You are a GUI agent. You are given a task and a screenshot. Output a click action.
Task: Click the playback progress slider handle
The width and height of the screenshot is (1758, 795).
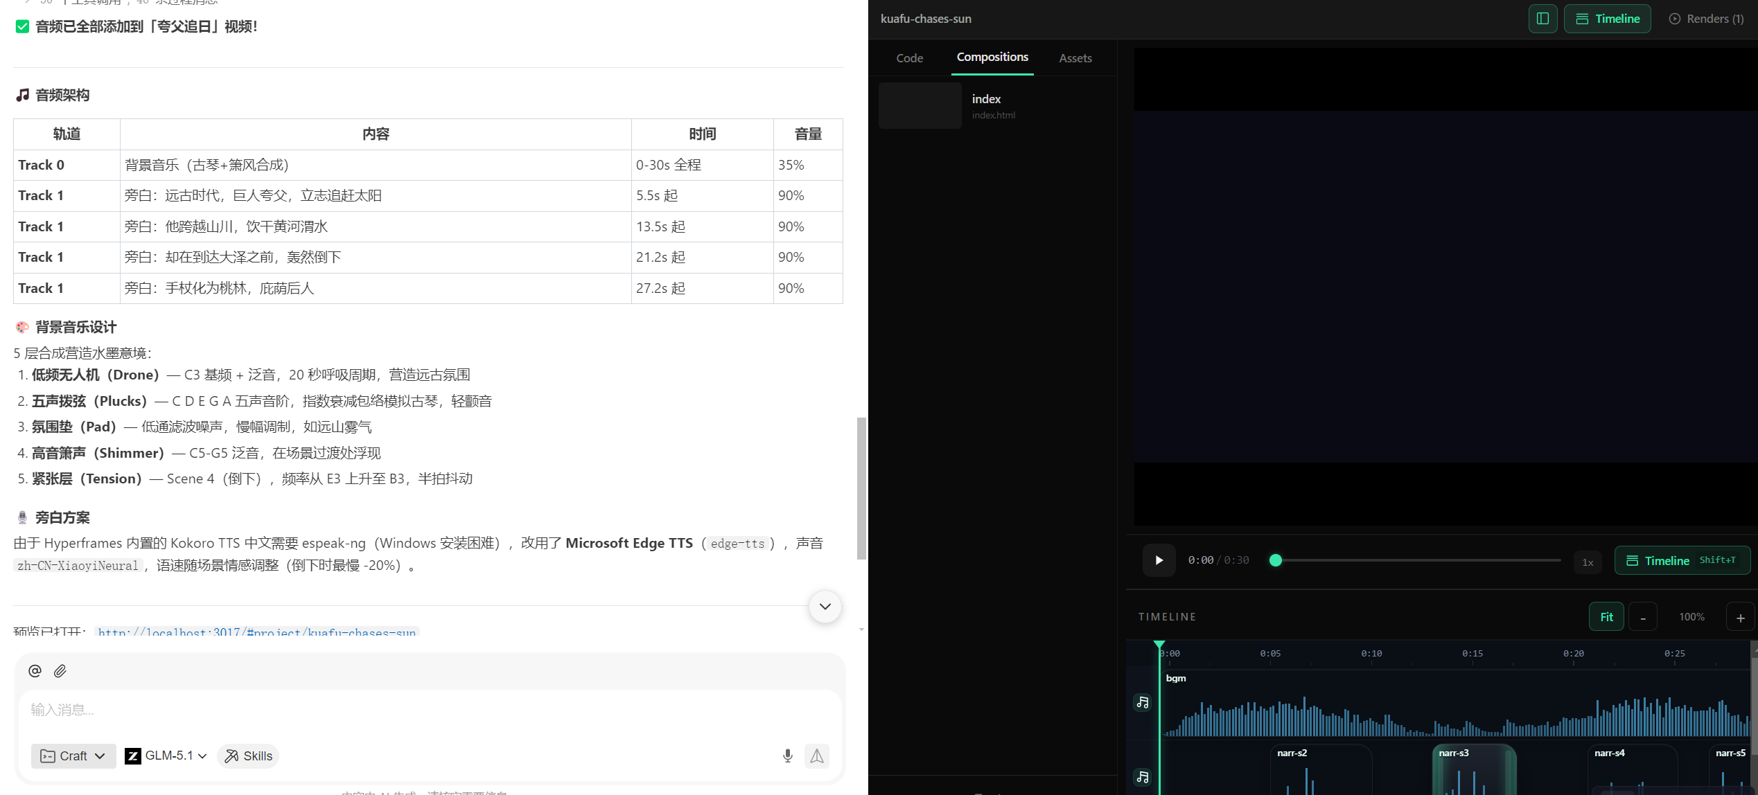pyautogui.click(x=1275, y=560)
